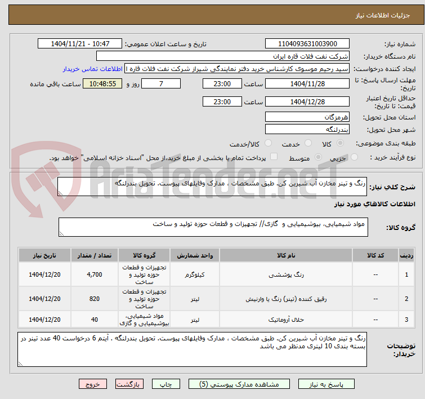Click the remaining time 10:48:55 field

pos(102,83)
